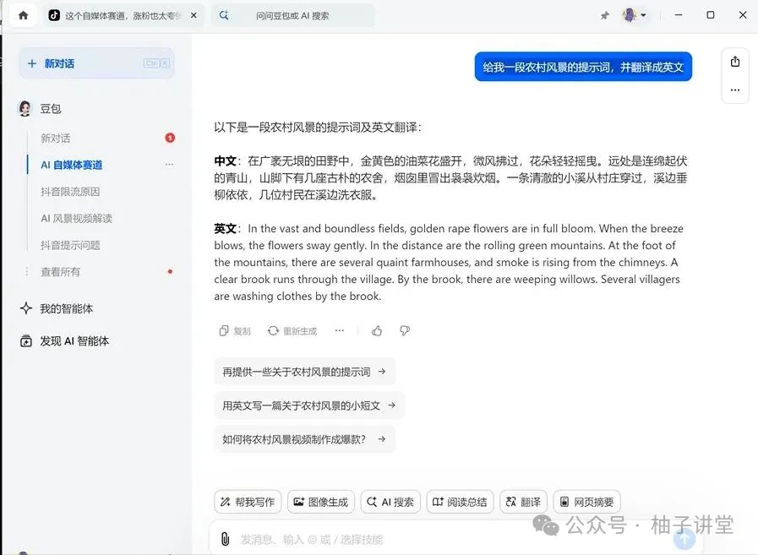Click the share icon at top right

(x=734, y=62)
